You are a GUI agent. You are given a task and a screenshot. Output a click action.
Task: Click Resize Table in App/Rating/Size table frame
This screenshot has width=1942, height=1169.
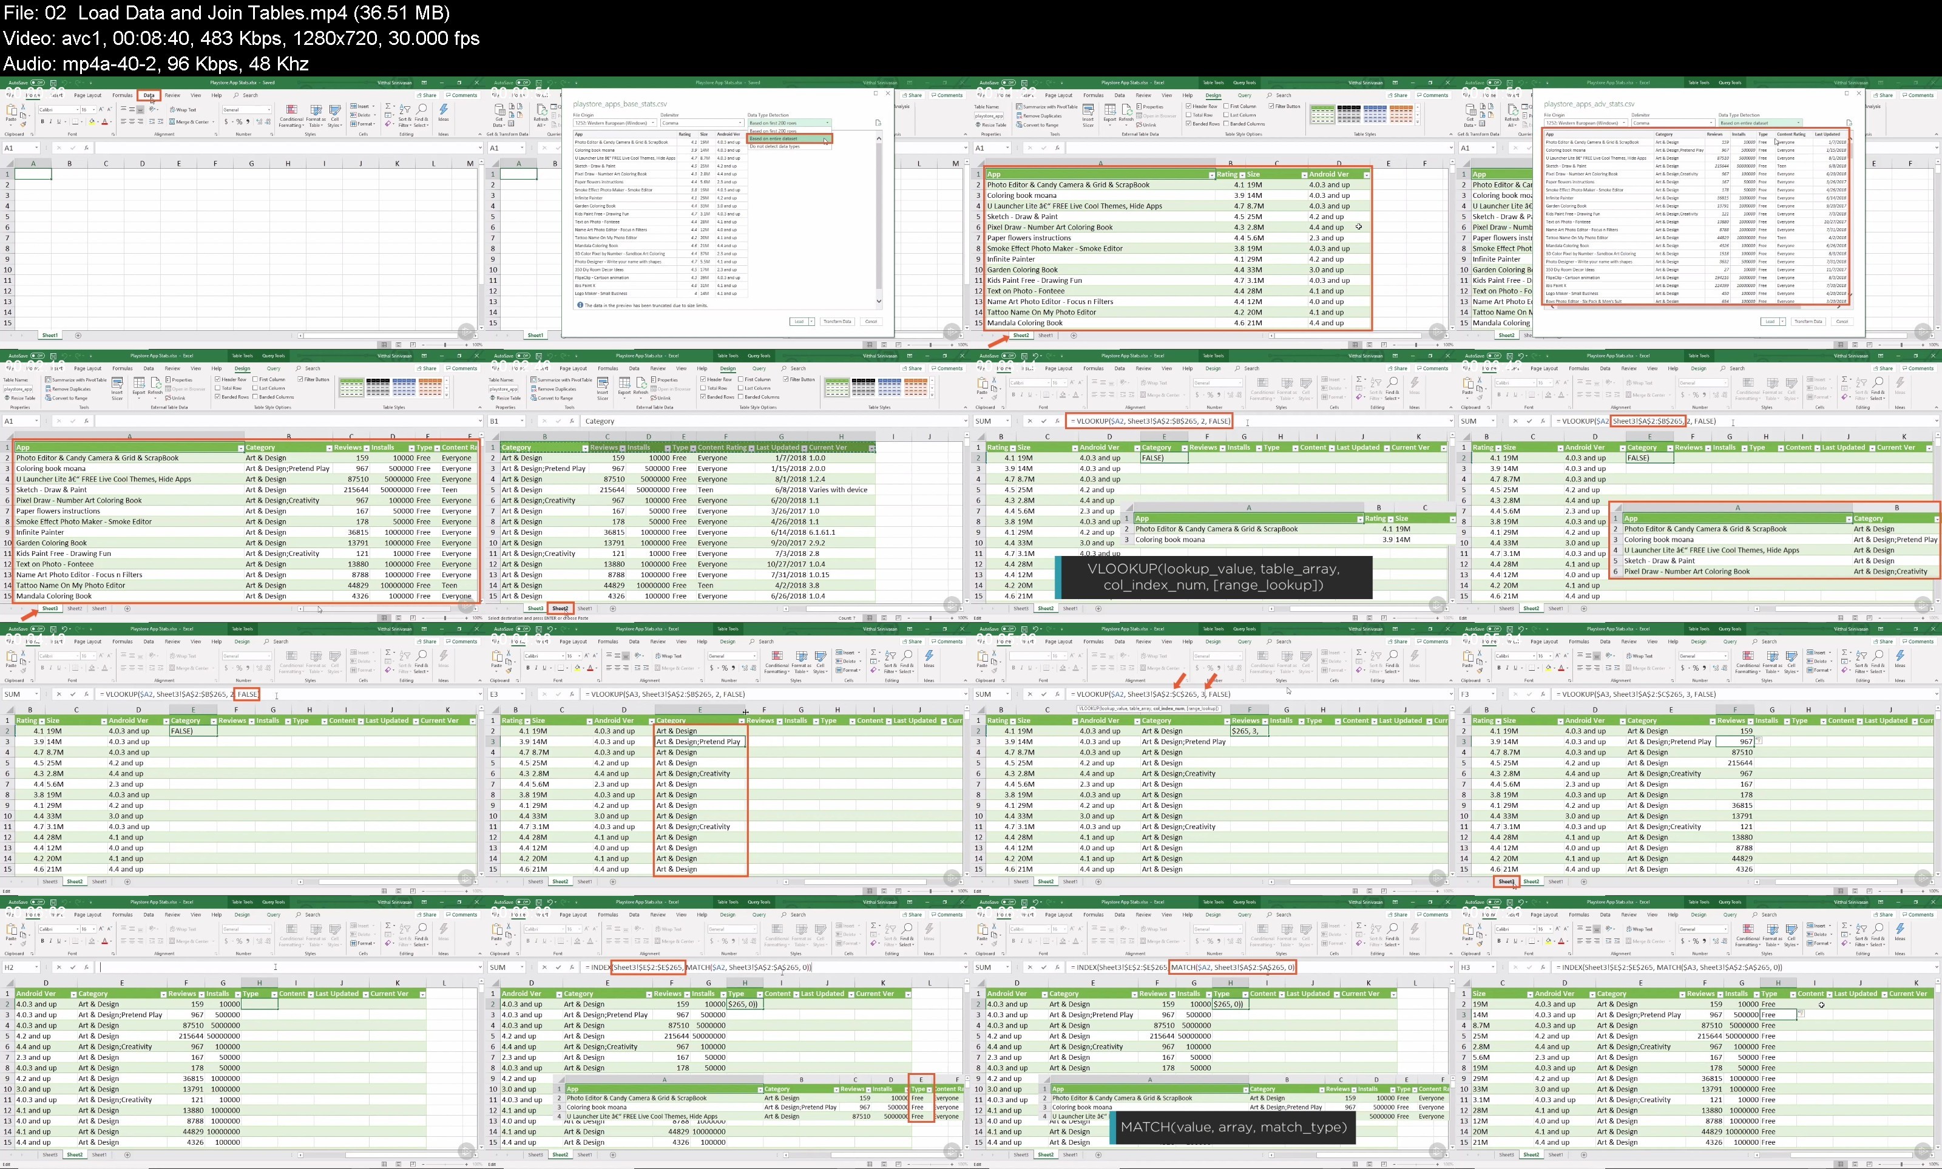pos(992,125)
